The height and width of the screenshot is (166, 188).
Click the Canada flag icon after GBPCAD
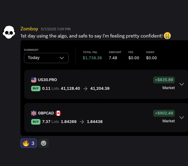point(58,113)
